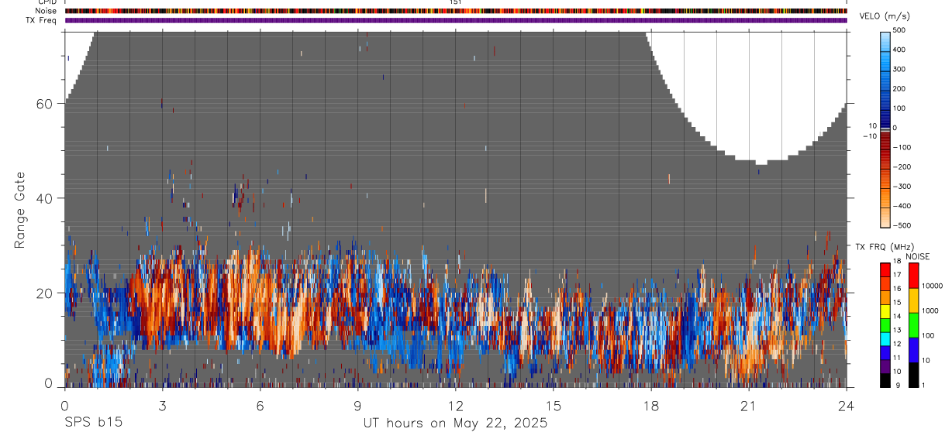Click the "16" TX frequency scale label

tap(896, 289)
